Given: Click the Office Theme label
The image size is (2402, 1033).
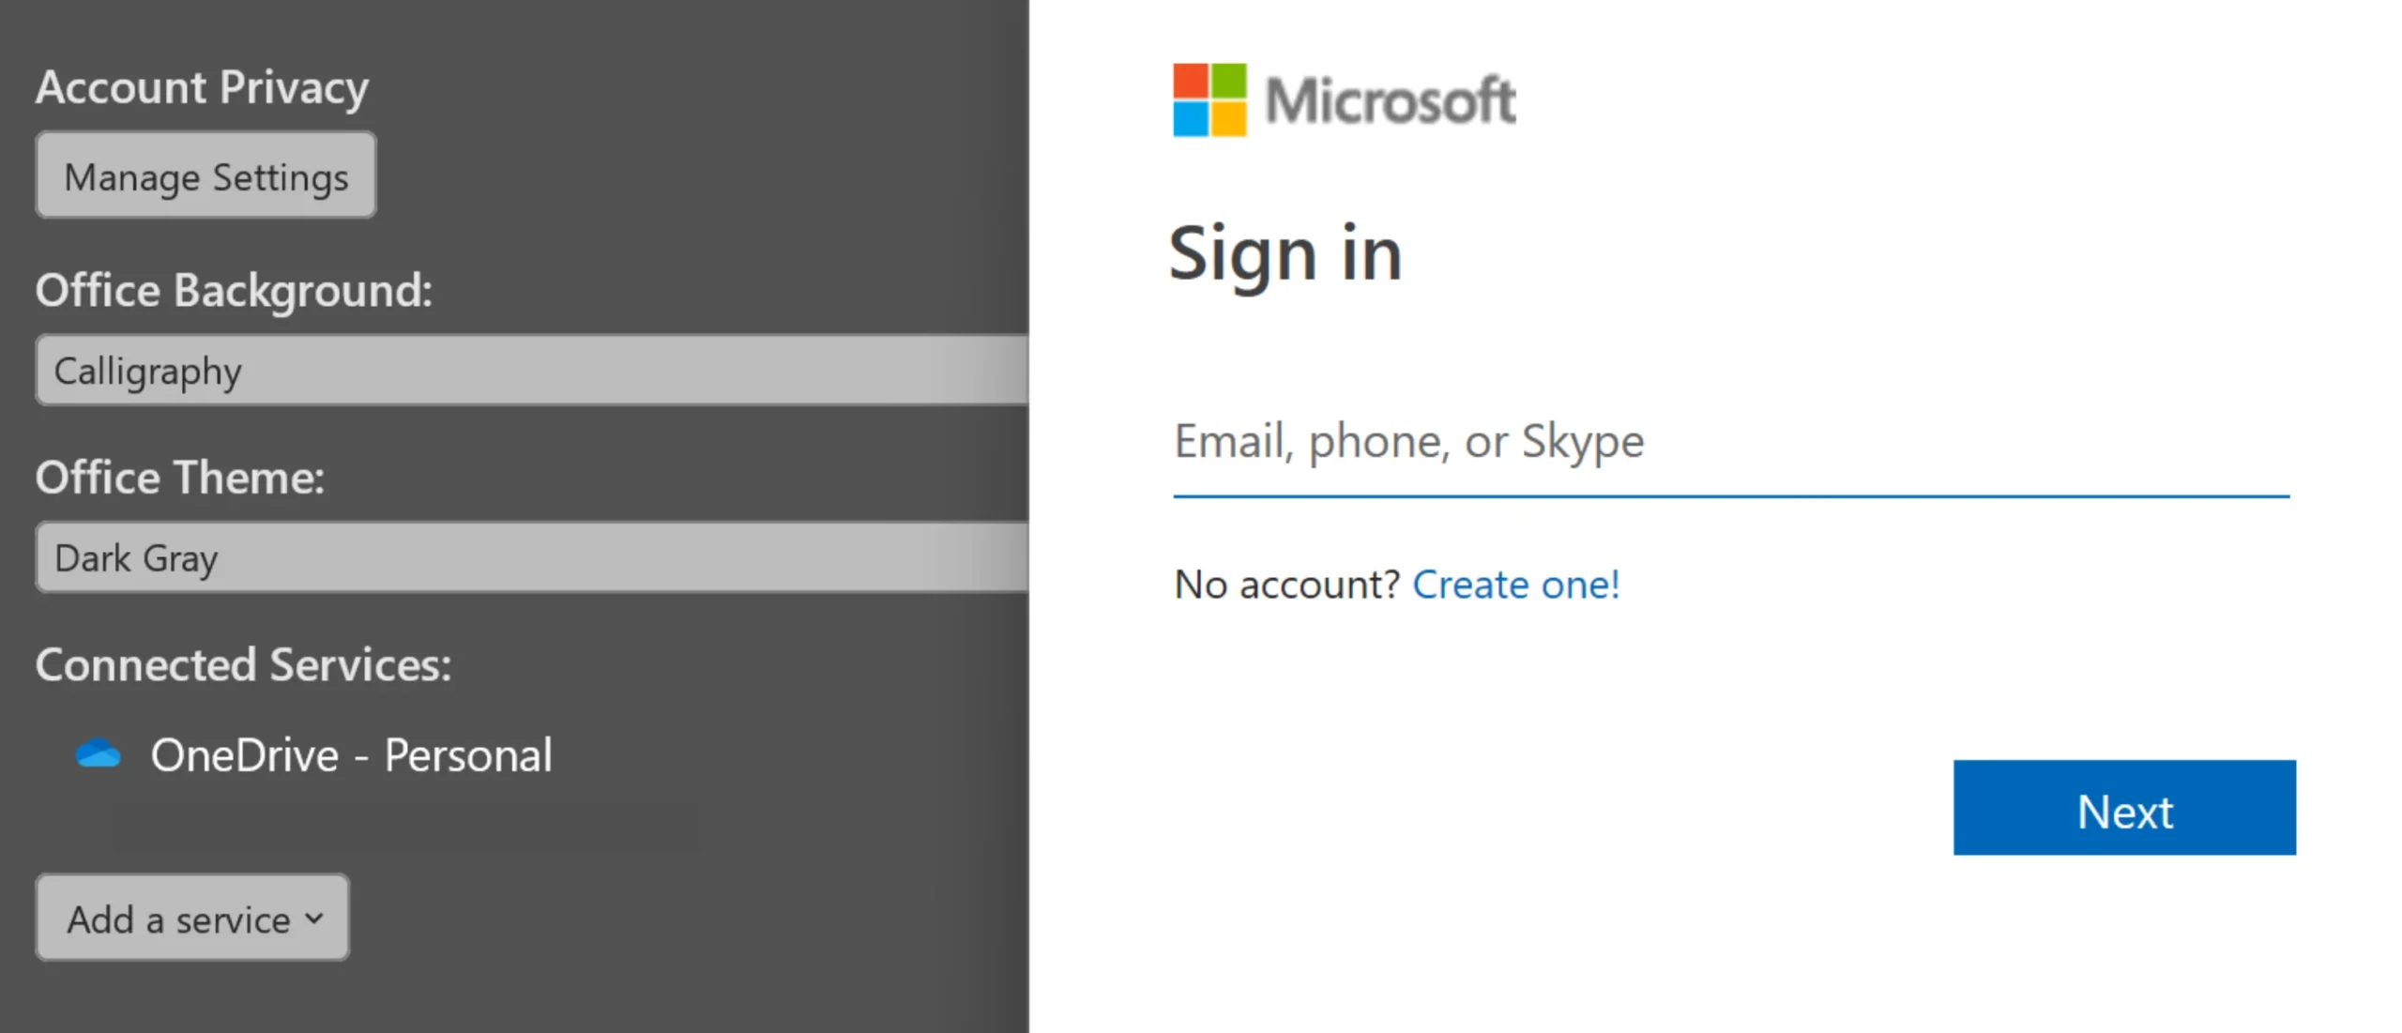Looking at the screenshot, I should 180,477.
